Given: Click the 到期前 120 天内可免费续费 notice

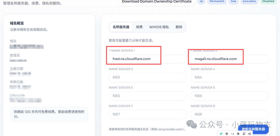Looking at the screenshot, I should tap(49, 114).
